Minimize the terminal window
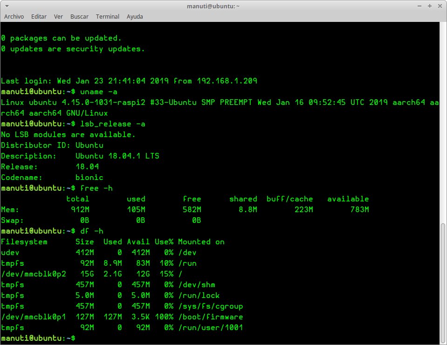 (419, 6)
